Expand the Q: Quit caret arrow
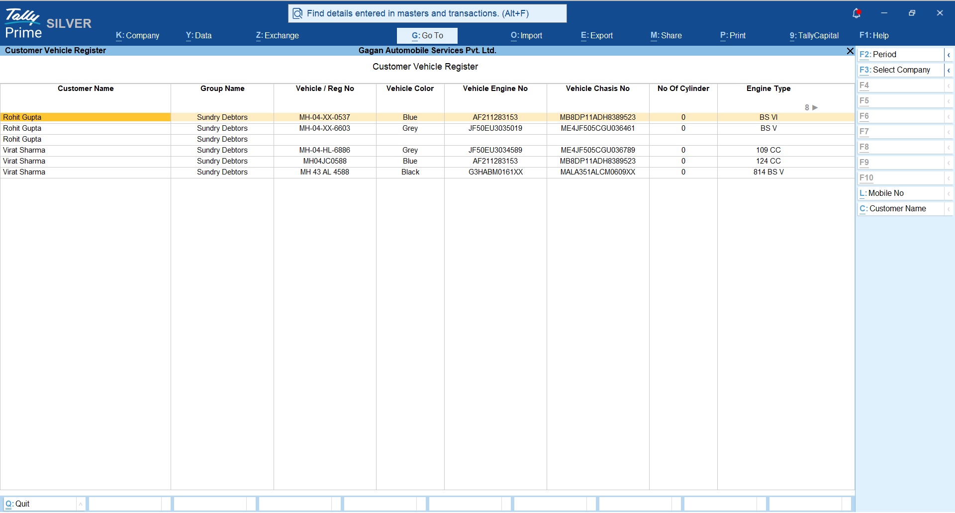The image size is (955, 513). [x=81, y=504]
